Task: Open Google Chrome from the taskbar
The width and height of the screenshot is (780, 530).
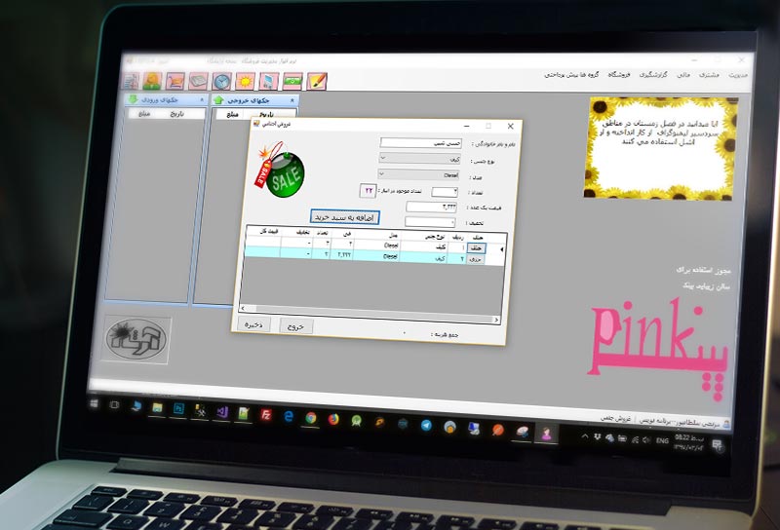Action: pos(310,417)
